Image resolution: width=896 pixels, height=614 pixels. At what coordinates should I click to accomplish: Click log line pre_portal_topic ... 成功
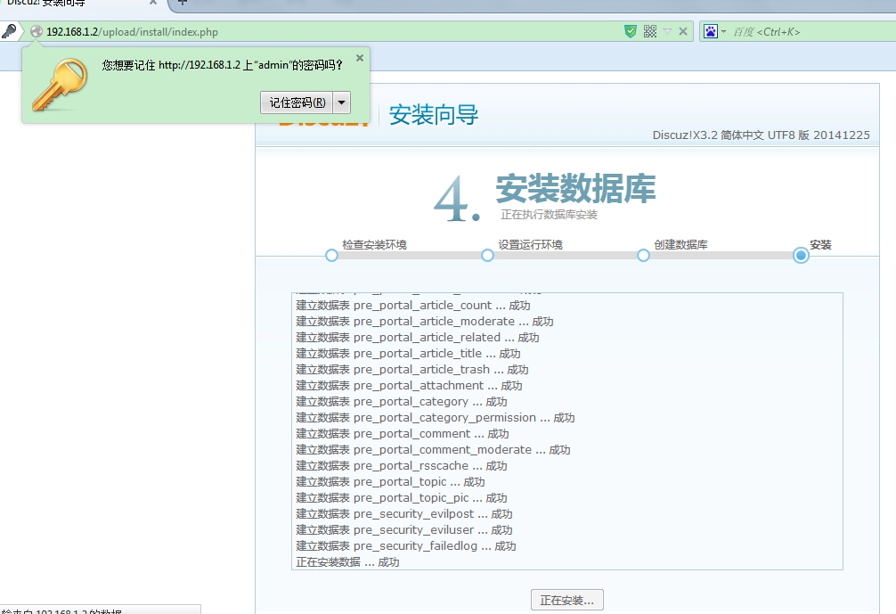(390, 481)
